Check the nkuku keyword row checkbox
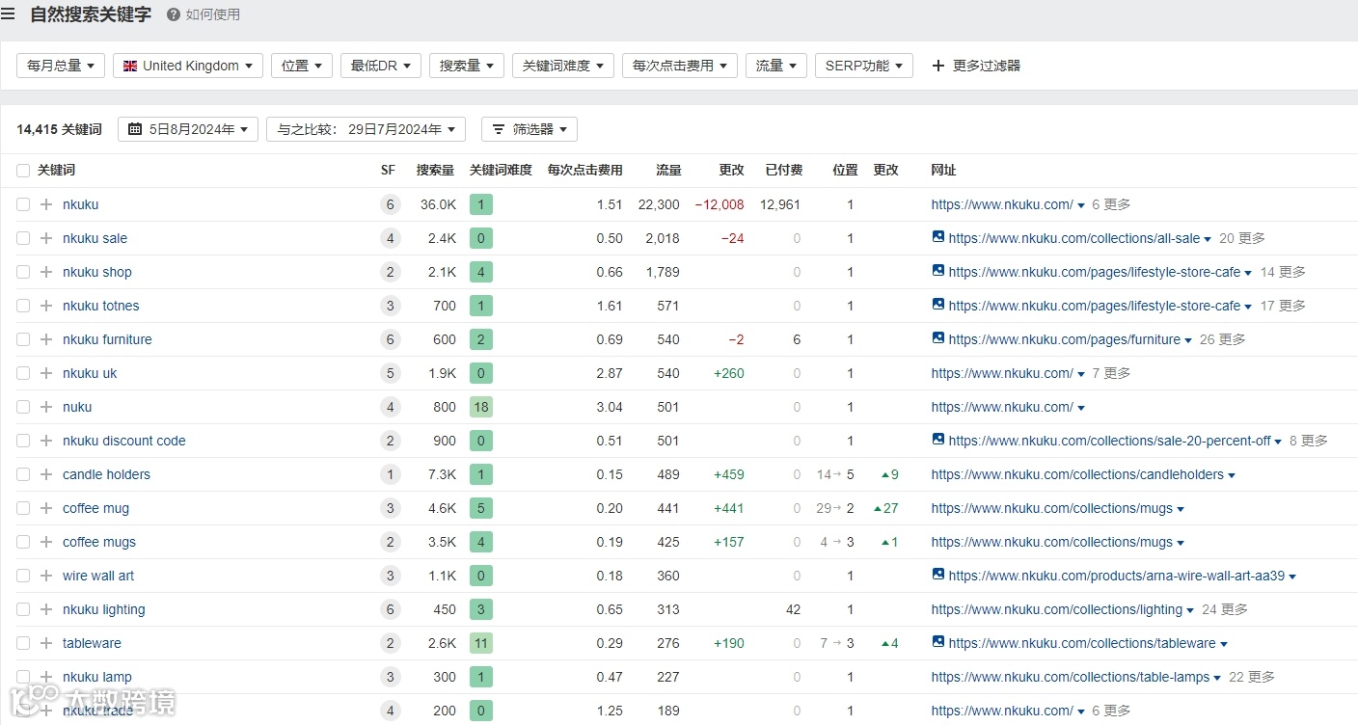 (x=23, y=204)
